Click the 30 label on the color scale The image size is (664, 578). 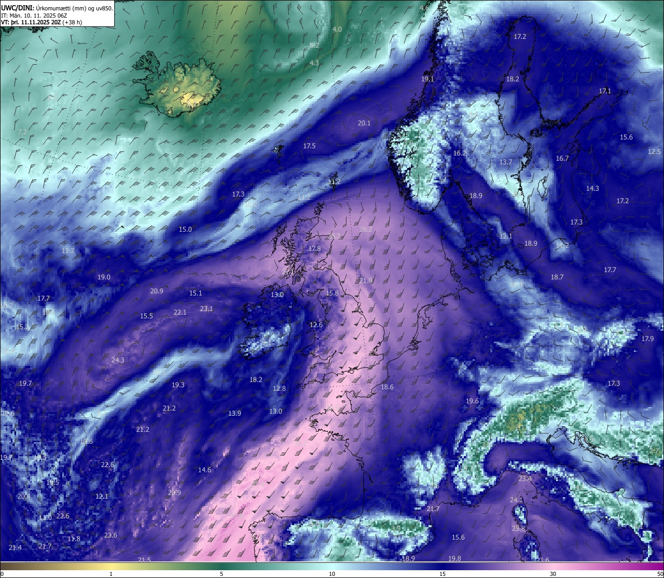(x=553, y=574)
